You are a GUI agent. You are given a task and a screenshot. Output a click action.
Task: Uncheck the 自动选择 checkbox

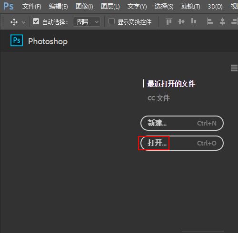coord(36,21)
